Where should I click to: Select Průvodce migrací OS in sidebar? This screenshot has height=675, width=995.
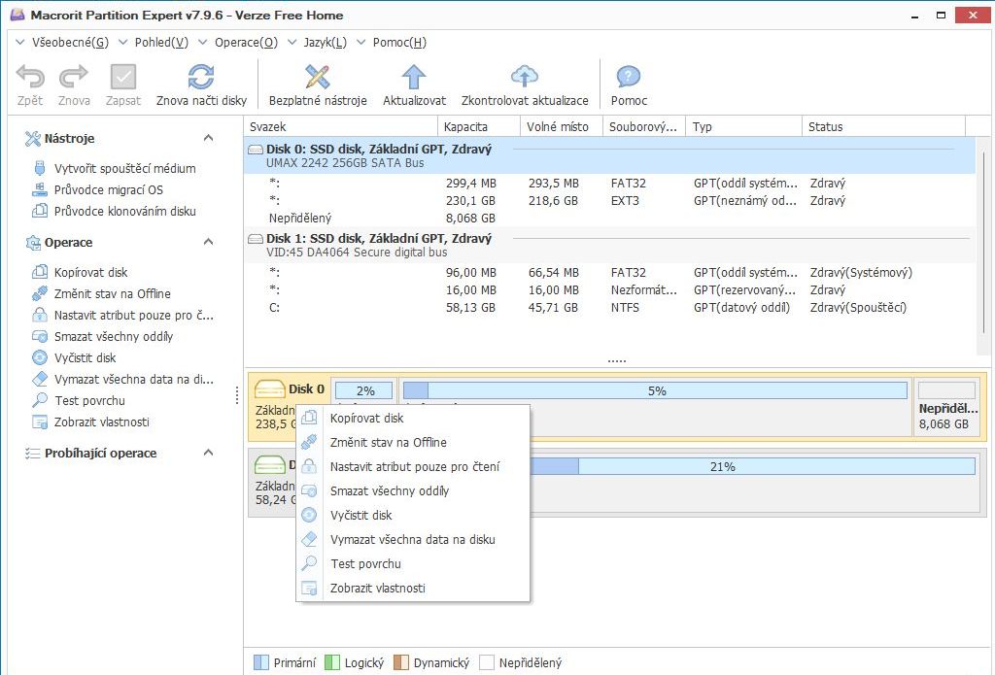click(108, 189)
